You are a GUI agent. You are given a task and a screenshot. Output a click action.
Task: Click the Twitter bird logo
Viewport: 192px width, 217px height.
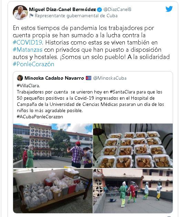coord(169,9)
